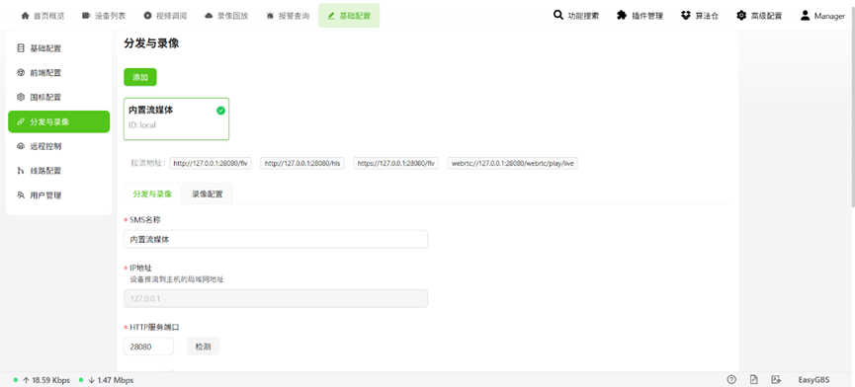Open 高级配置 gear settings

[x=759, y=16]
